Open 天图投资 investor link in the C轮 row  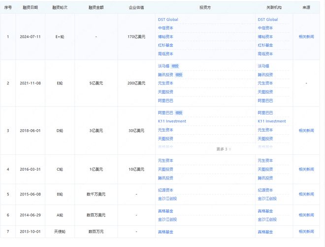(x=165, y=170)
